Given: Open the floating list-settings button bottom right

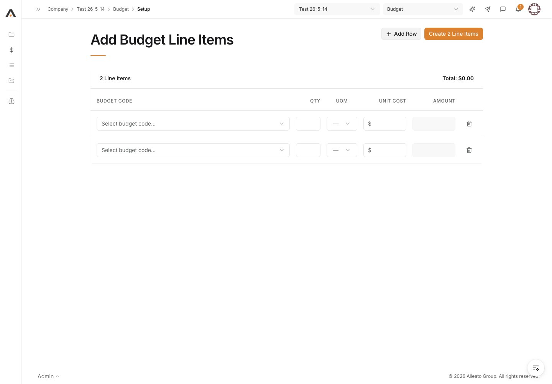Looking at the screenshot, I should tap(536, 368).
